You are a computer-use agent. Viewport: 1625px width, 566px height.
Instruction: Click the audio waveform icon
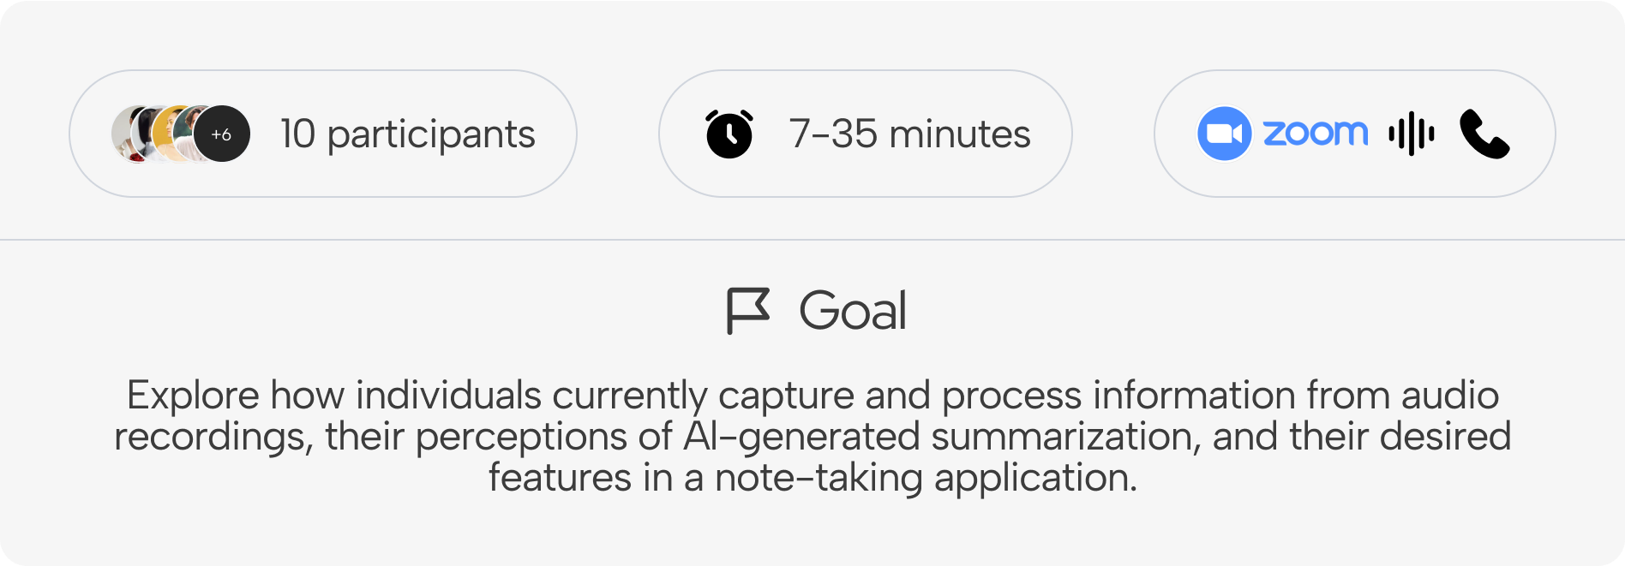coord(1411,134)
